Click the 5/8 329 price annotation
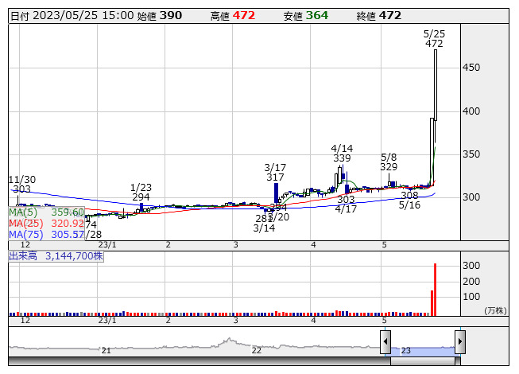Viewport: 519px width, 374px height. (x=389, y=162)
